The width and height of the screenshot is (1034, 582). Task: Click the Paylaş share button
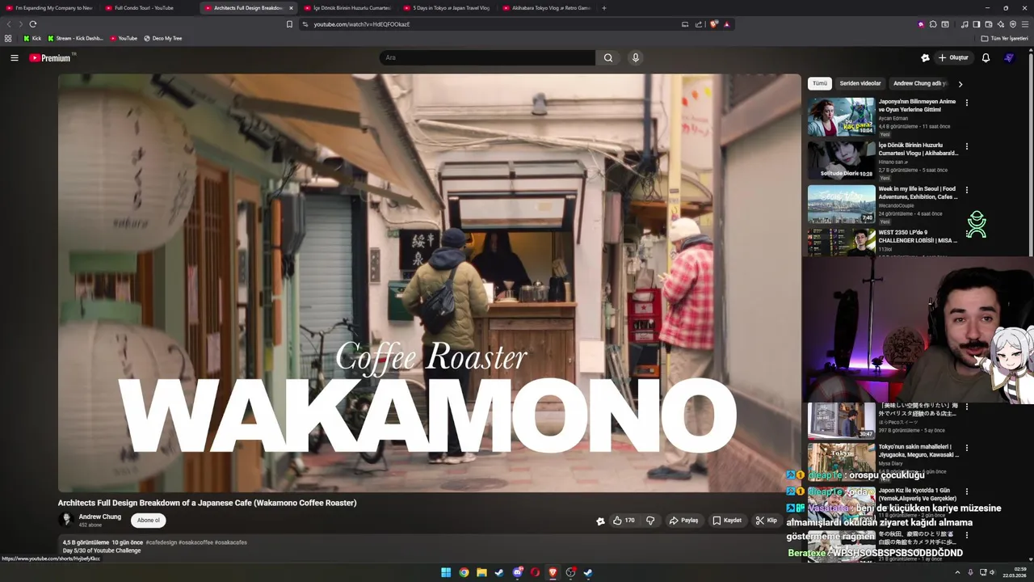click(683, 521)
